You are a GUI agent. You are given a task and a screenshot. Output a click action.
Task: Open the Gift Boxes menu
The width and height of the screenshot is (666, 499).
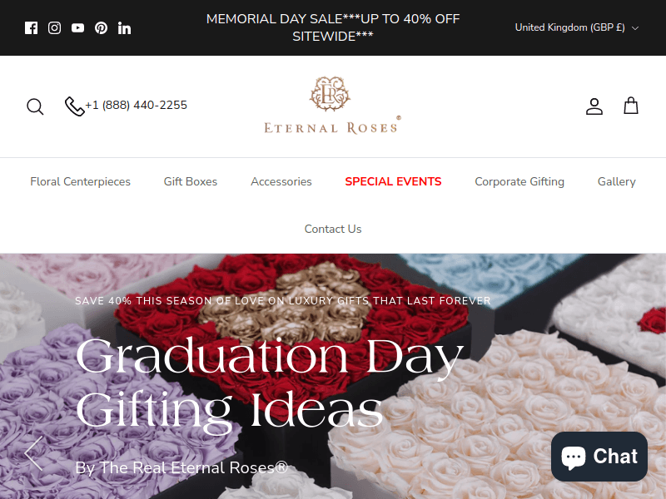coord(191,181)
